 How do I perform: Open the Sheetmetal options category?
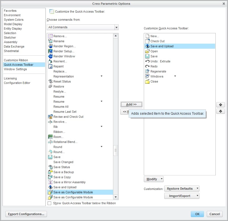pos(11,51)
